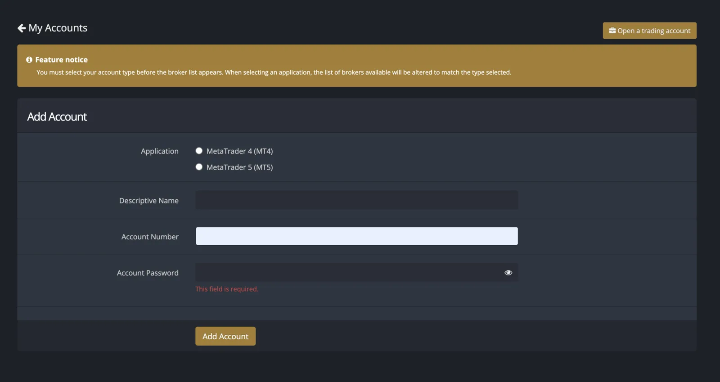Click the info icon next to Feature notice
720x382 pixels.
click(x=29, y=59)
